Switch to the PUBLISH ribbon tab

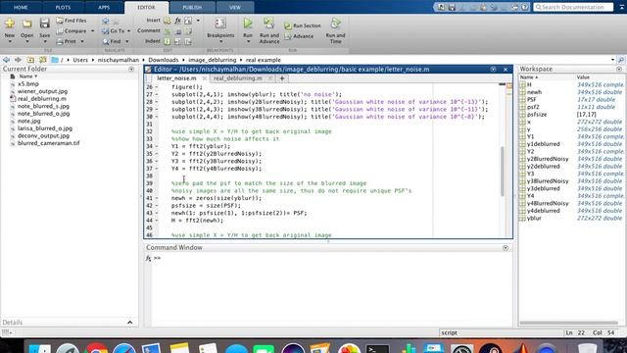192,7
